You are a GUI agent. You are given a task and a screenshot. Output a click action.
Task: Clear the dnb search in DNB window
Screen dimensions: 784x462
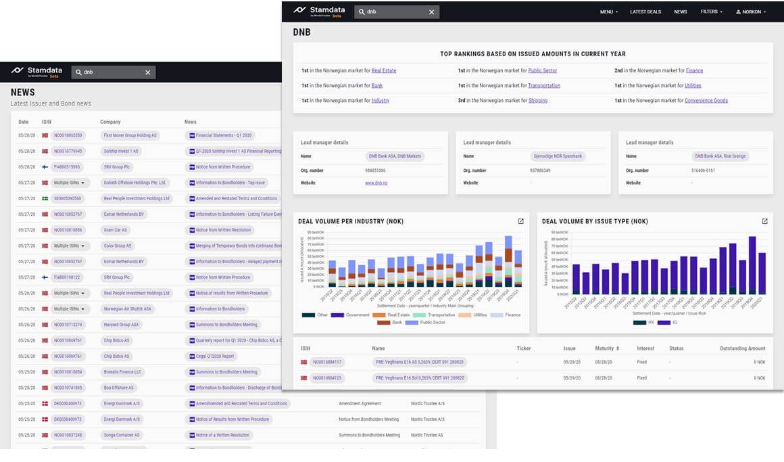tap(431, 12)
